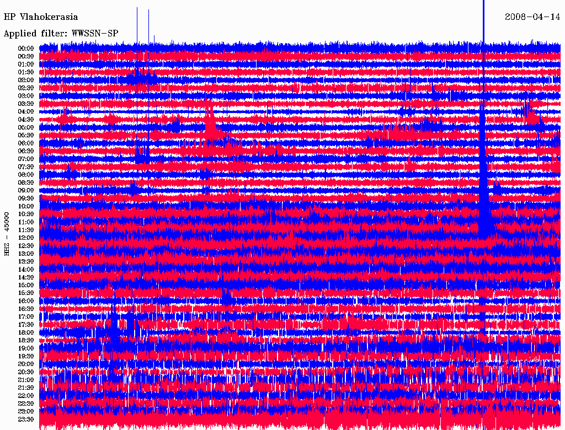Click the 21:30 time label
The image size is (565, 430).
[26, 388]
